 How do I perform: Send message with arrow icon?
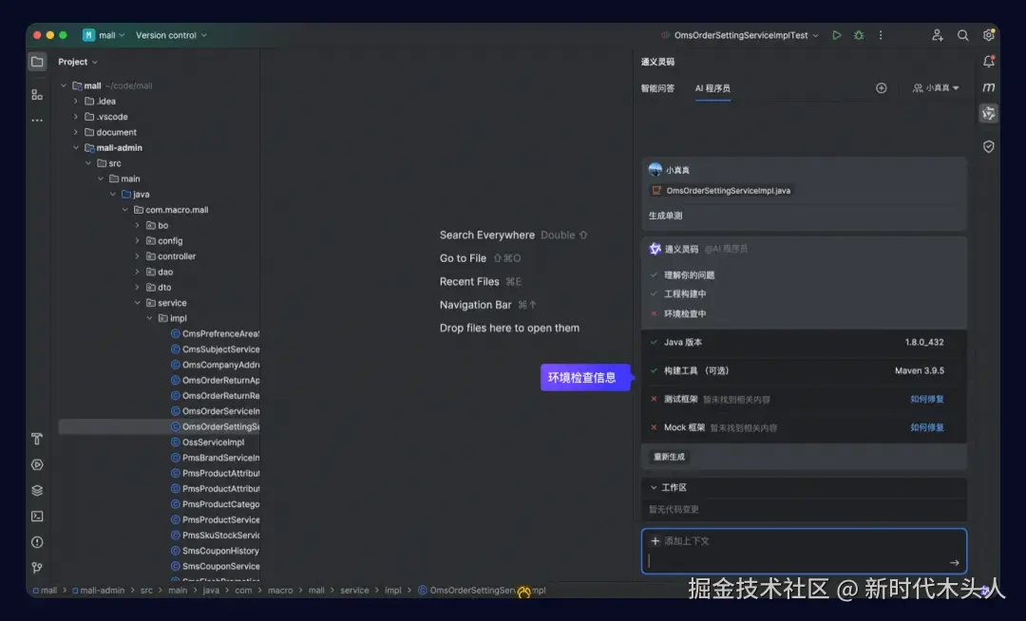pos(955,563)
